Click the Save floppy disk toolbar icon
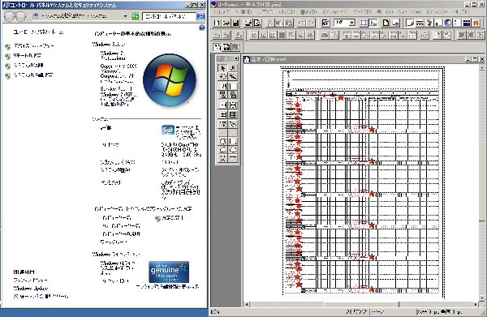This screenshot has width=487, height=317. point(235,23)
